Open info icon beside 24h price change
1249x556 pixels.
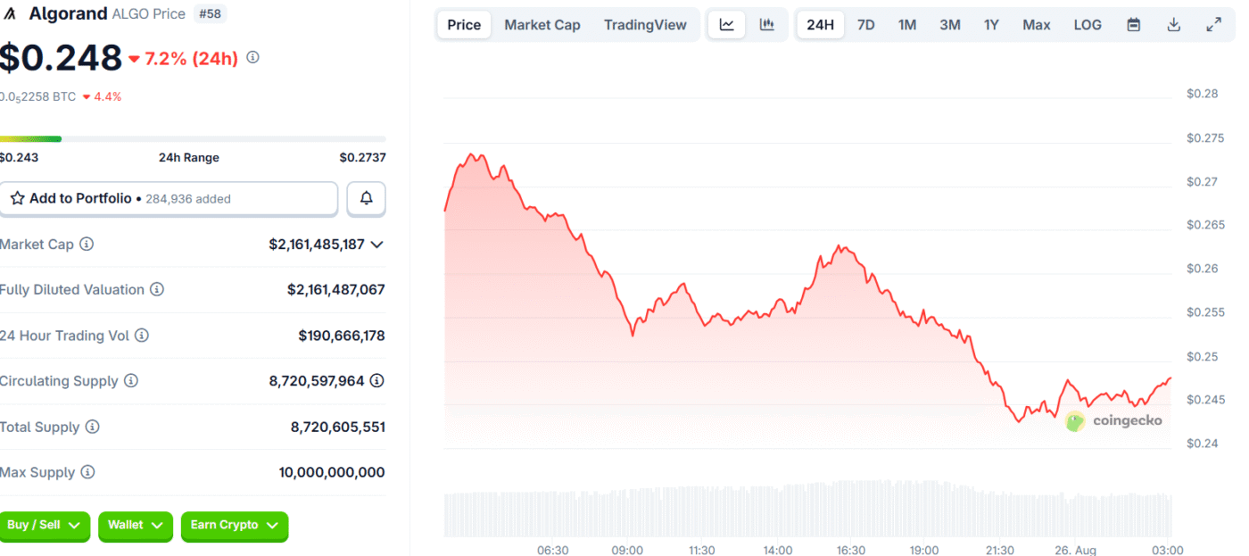(x=252, y=58)
